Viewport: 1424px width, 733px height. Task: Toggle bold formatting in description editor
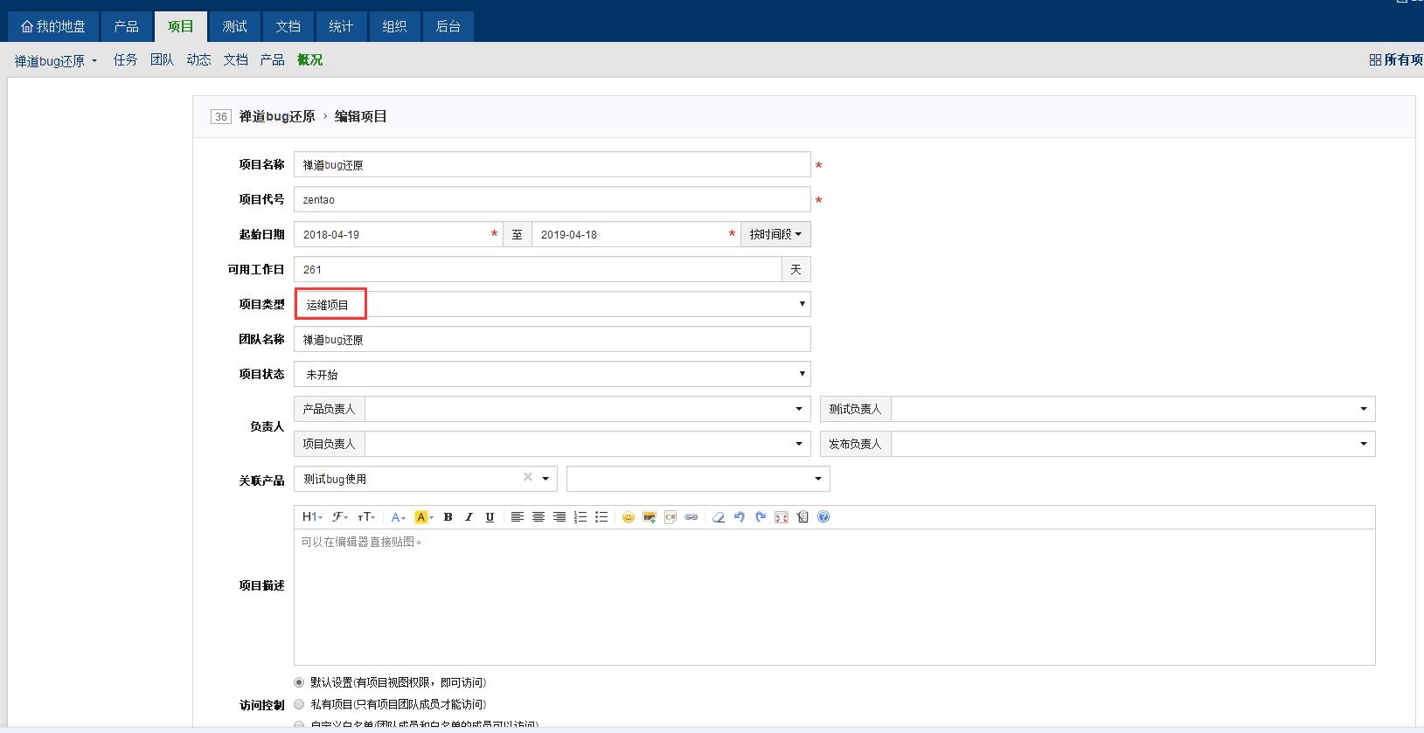(448, 517)
